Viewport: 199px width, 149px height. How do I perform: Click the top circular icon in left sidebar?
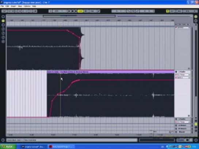point(3,17)
